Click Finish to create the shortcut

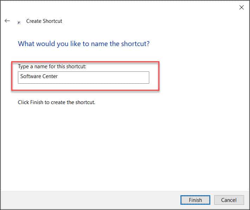click(x=195, y=200)
